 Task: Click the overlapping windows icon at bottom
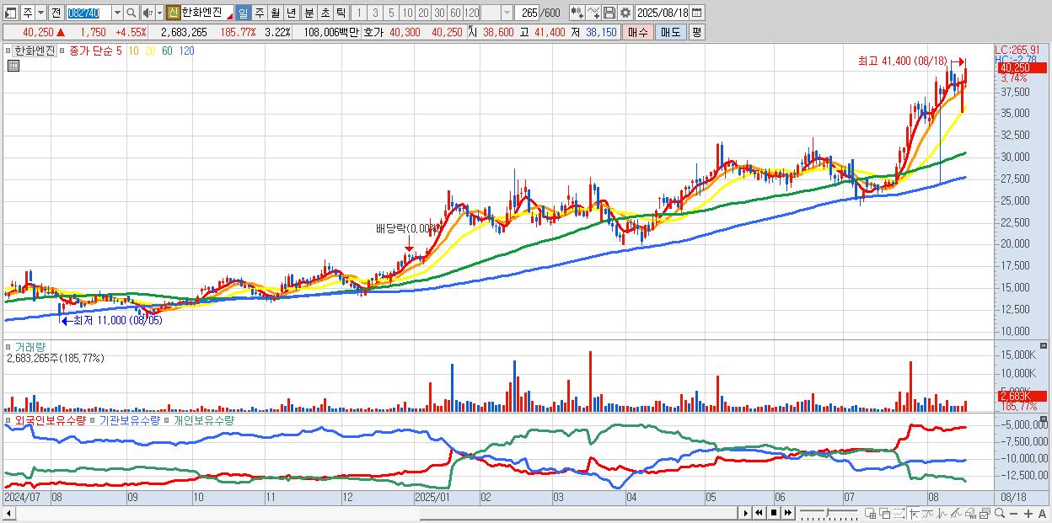tap(885, 513)
